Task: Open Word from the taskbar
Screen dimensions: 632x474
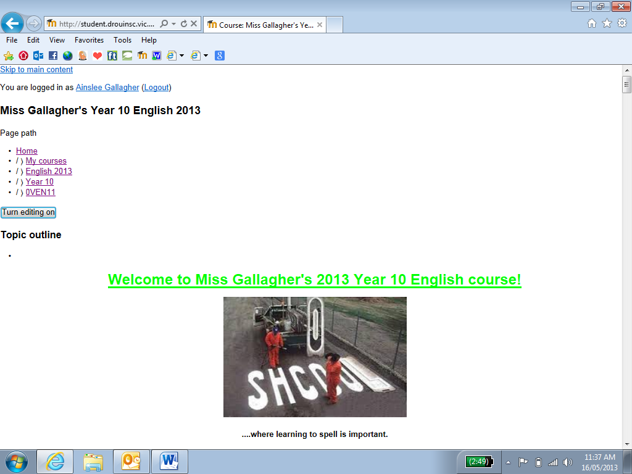Action: tap(170, 462)
